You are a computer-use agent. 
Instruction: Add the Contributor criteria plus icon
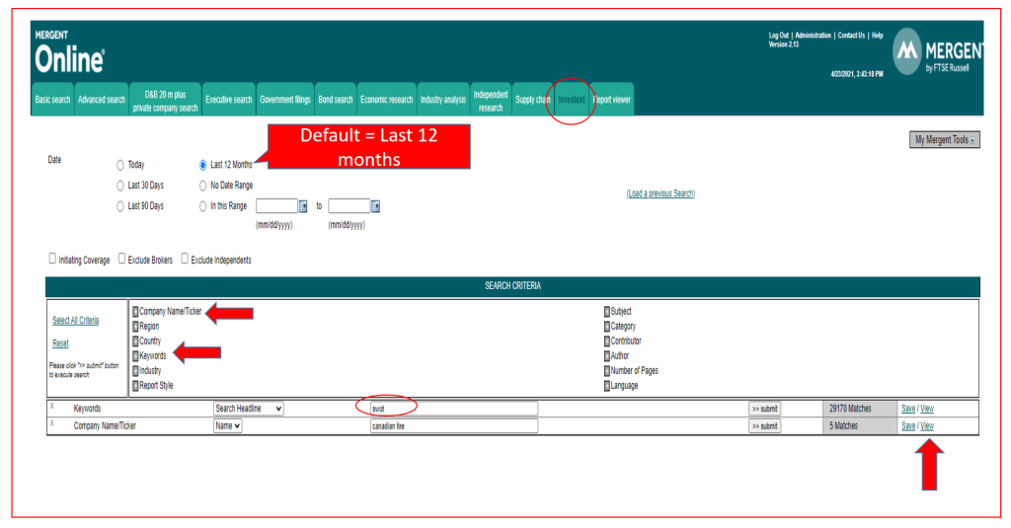coord(607,341)
